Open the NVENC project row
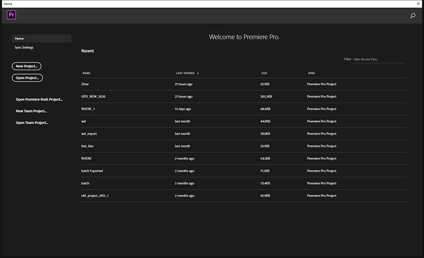The width and height of the screenshot is (424, 258). 244,158
